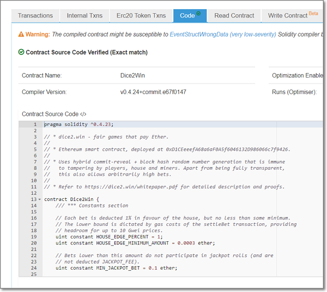Open the Transactions tab
The width and height of the screenshot is (327, 292).
pyautogui.click(x=35, y=16)
